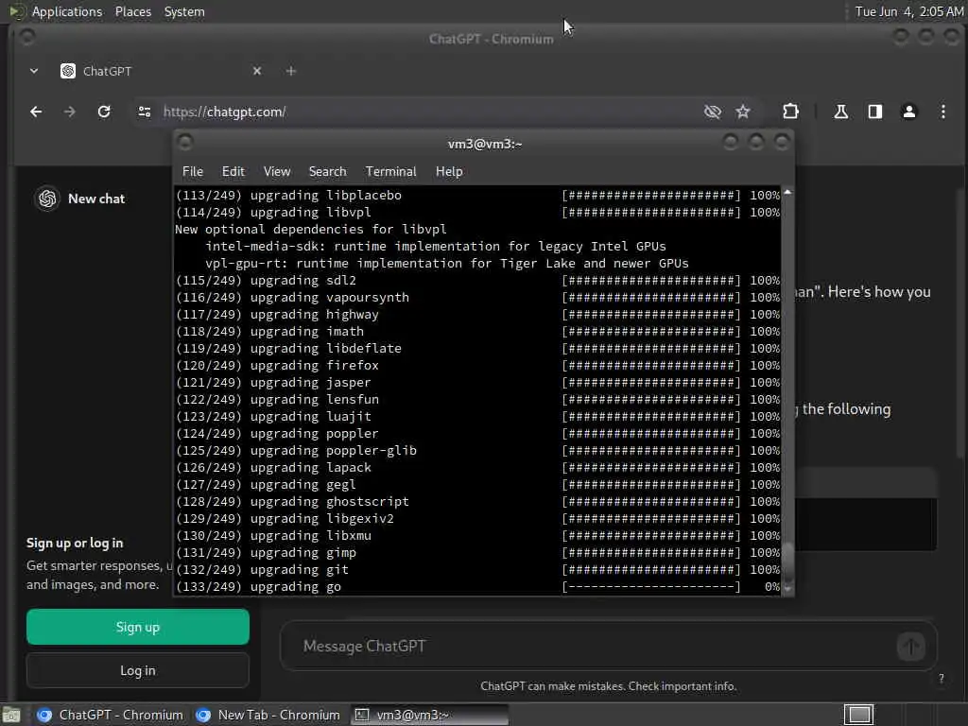
Task: Click the terminal scrollbar thumb
Action: tap(787, 562)
